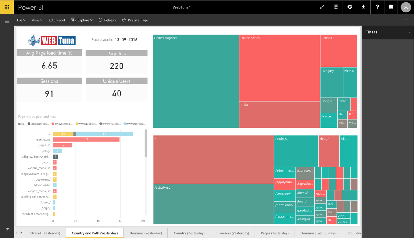Enter full screen mode icon
The height and width of the screenshot is (238, 414).
322,7
